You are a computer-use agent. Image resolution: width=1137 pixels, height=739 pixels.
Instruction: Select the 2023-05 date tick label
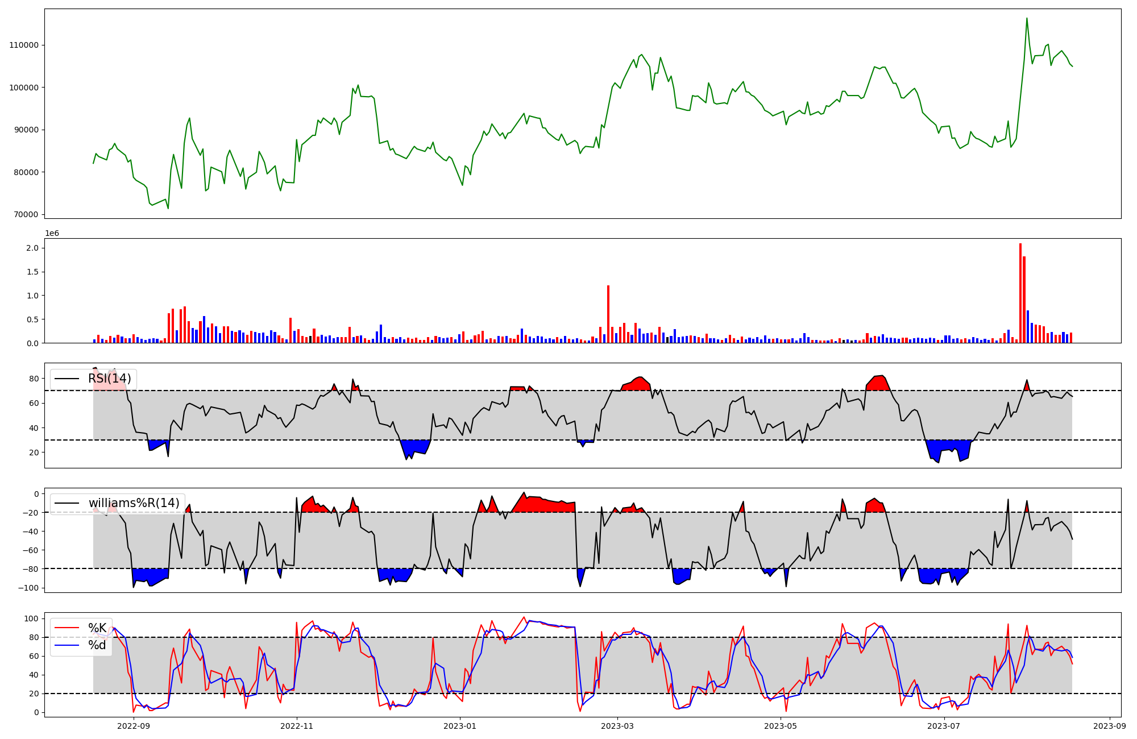pyautogui.click(x=781, y=726)
